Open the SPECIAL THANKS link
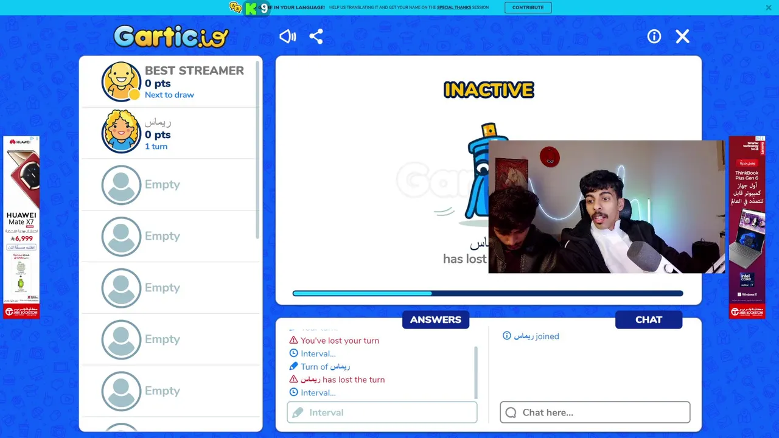This screenshot has height=438, width=779. (454, 7)
